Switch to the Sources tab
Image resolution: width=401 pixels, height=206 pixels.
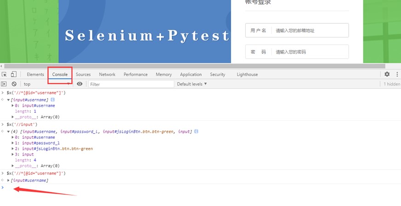[x=83, y=75]
